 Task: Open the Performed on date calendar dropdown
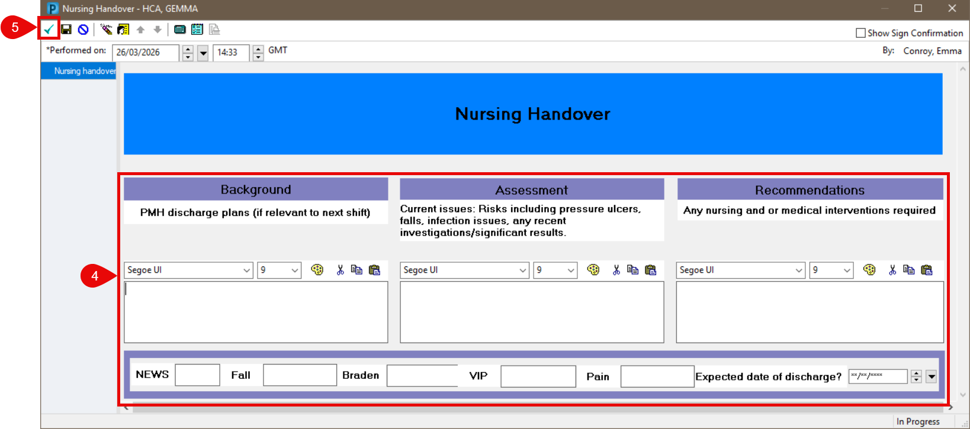tap(203, 53)
